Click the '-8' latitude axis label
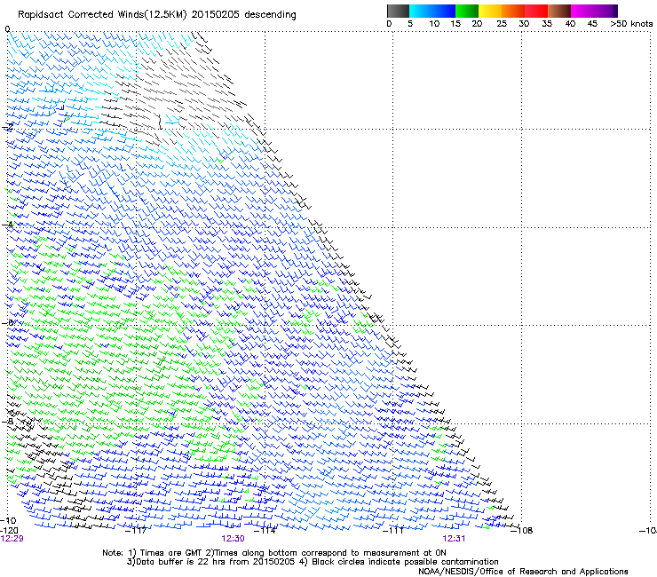 (x=7, y=421)
